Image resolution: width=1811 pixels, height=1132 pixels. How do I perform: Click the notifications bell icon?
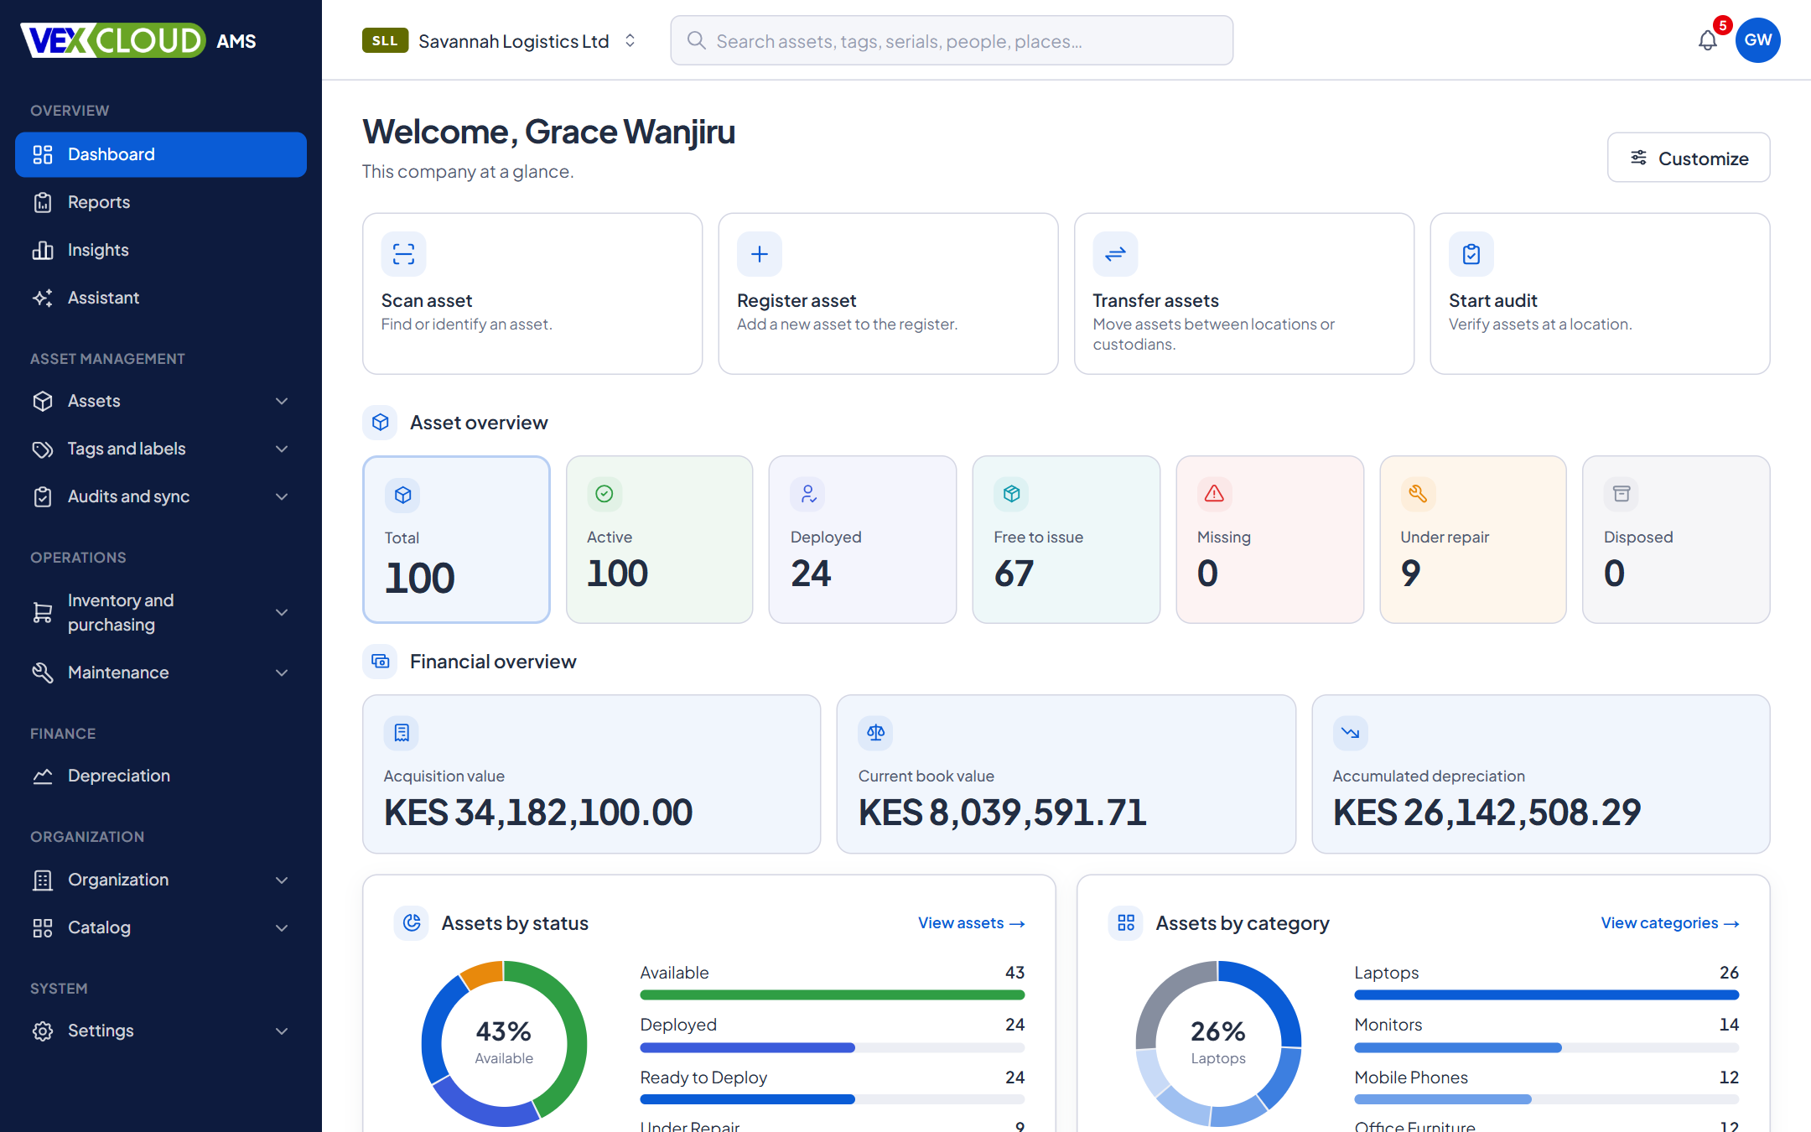(1707, 40)
